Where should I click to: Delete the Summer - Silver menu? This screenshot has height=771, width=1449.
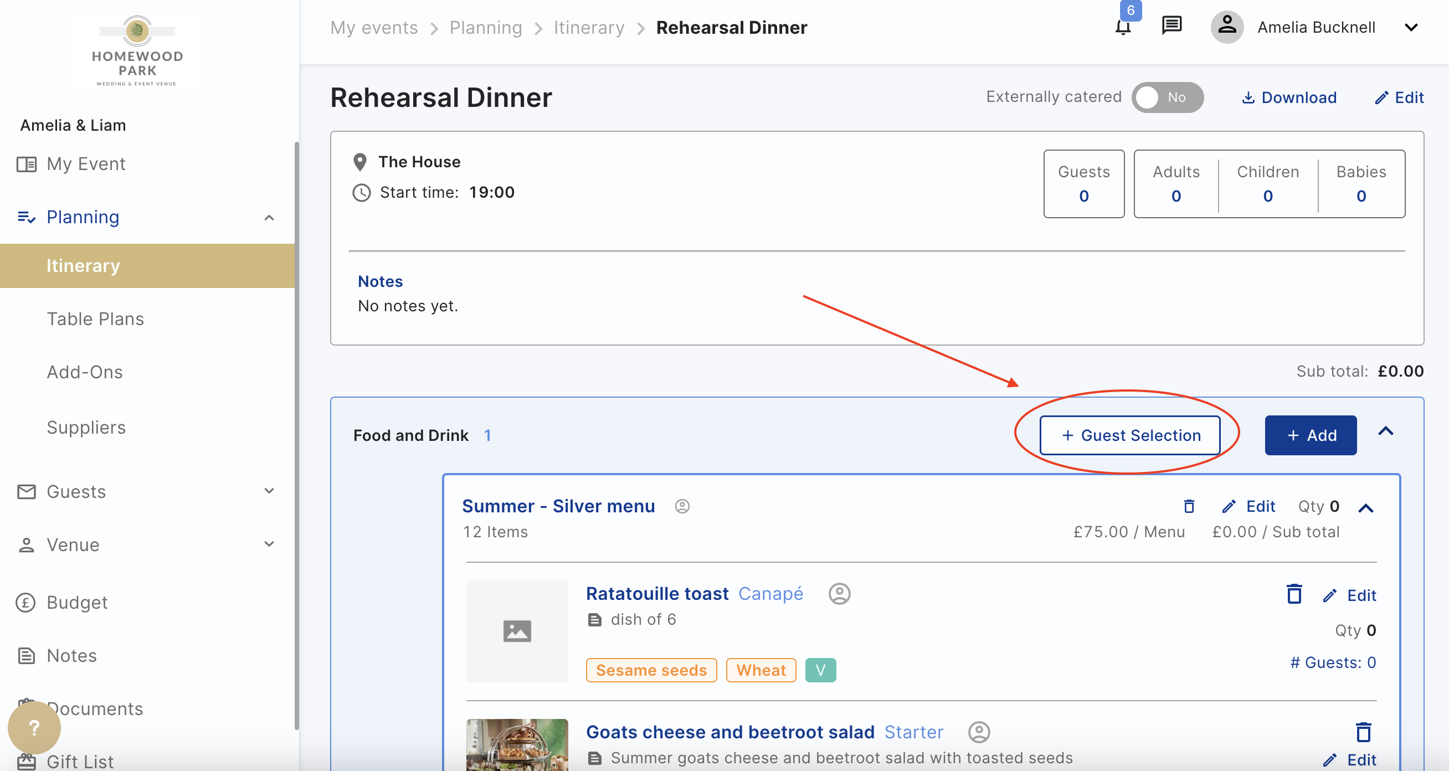pyautogui.click(x=1189, y=507)
